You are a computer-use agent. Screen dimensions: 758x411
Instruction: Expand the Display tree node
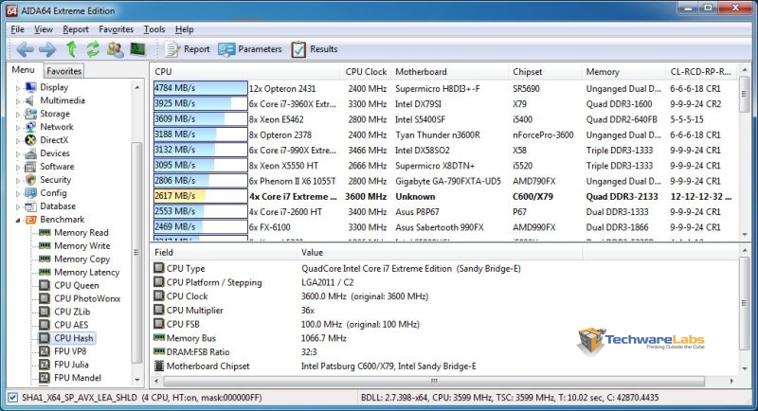coord(18,88)
